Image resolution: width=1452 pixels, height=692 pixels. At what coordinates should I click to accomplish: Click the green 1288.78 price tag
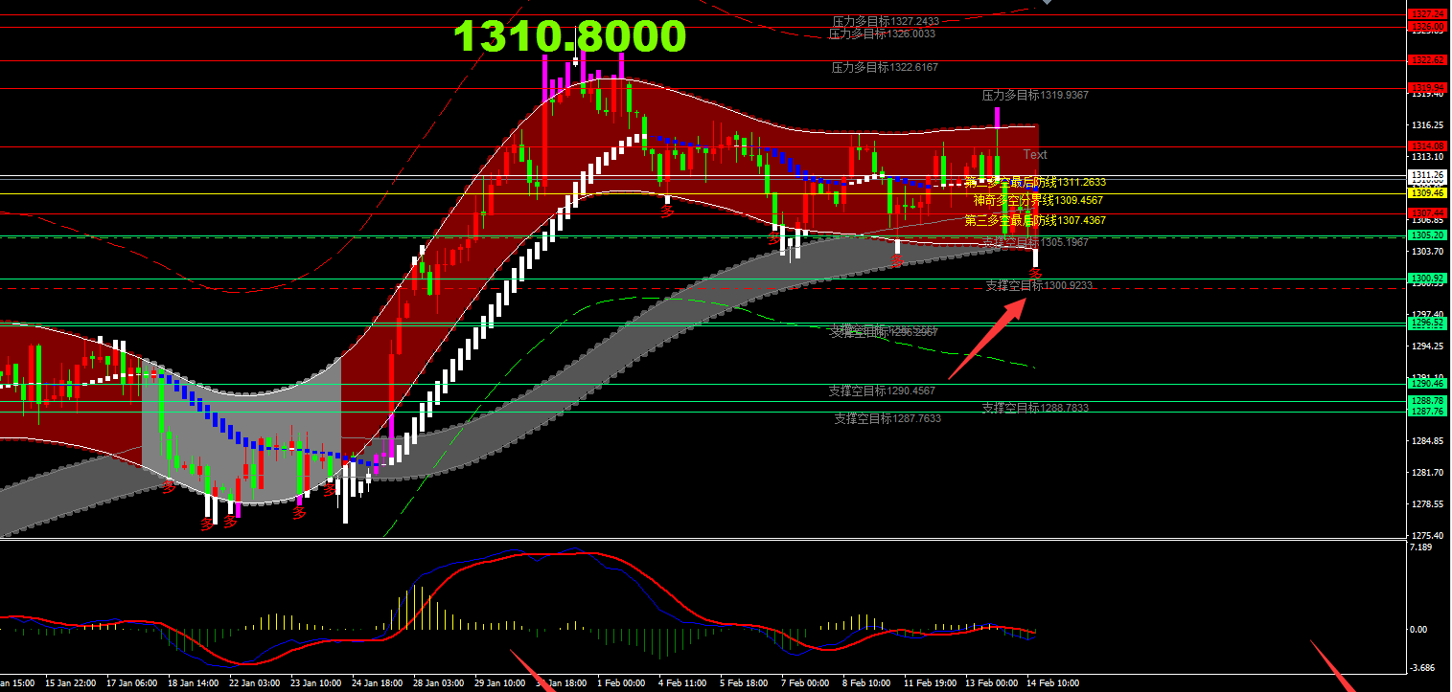click(1427, 400)
